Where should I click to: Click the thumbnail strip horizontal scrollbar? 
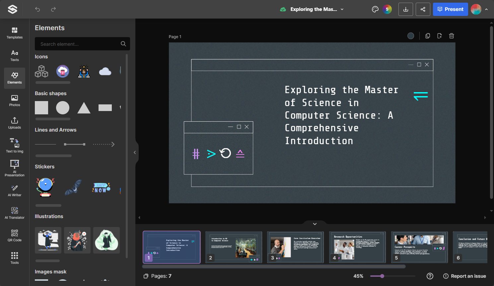point(274,266)
